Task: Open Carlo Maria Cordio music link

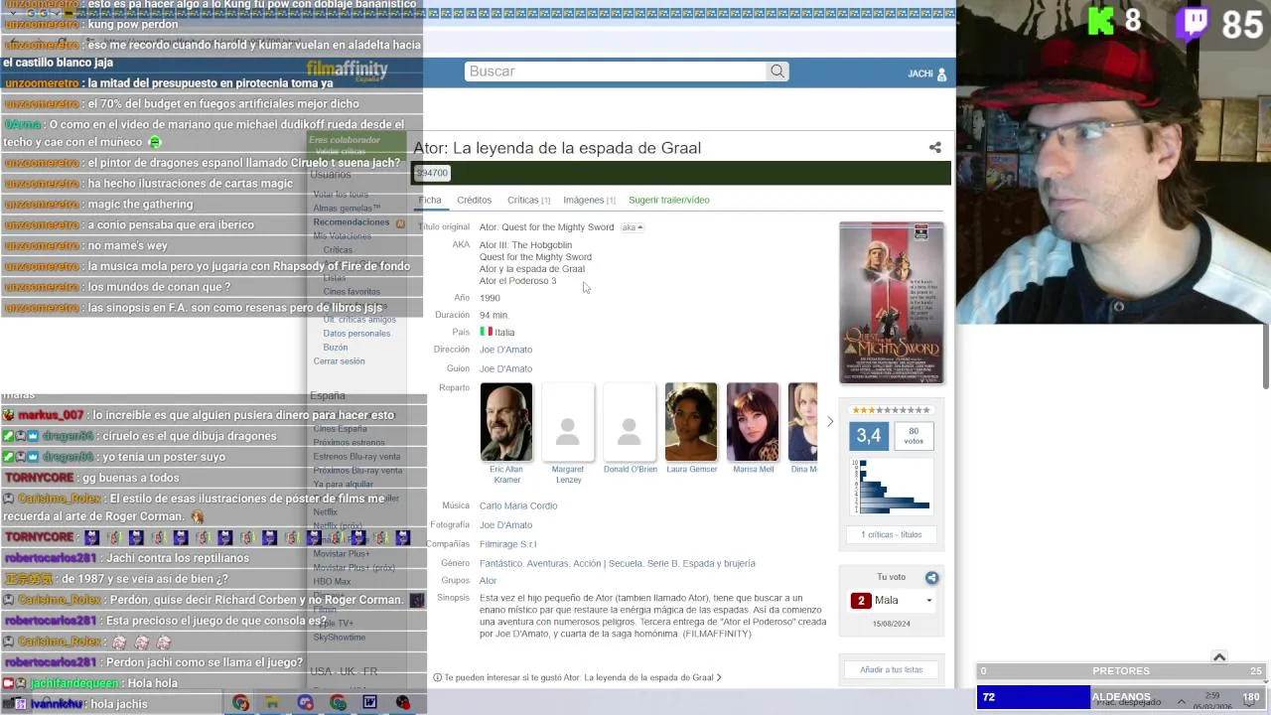Action: tap(518, 506)
